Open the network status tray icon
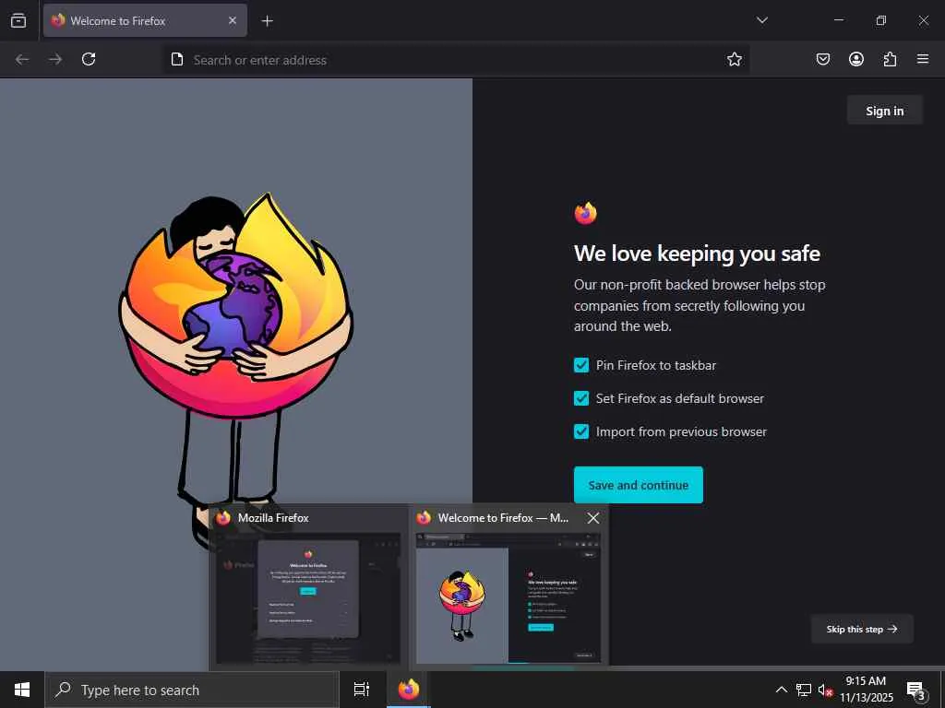 tap(804, 690)
